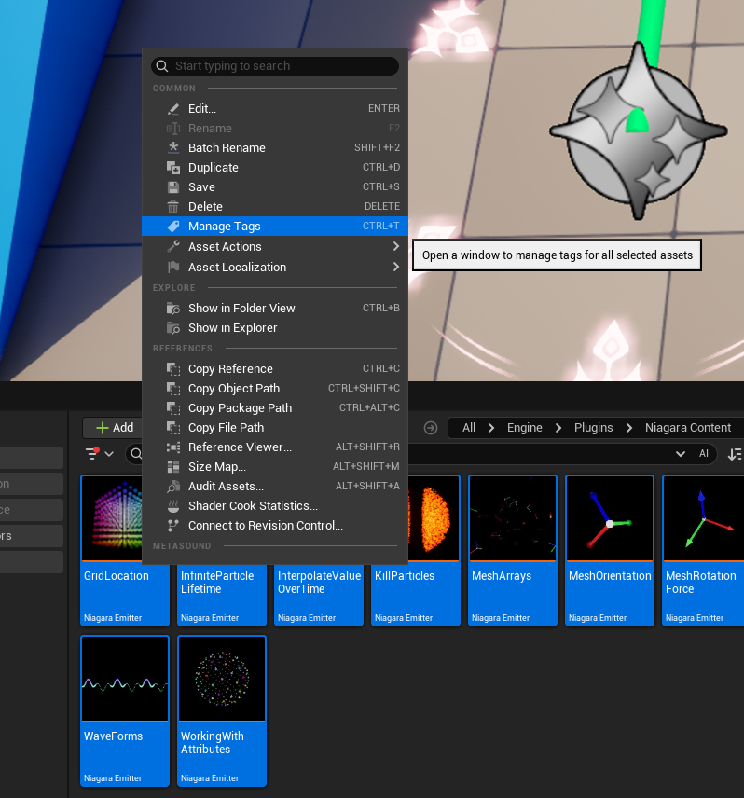Click the Reference Viewer icon
744x798 pixels.
(173, 447)
